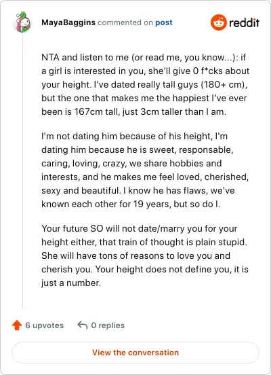271x375 pixels.
Task: Click the paragraph starting "NTA and listen"
Action: click(x=145, y=84)
